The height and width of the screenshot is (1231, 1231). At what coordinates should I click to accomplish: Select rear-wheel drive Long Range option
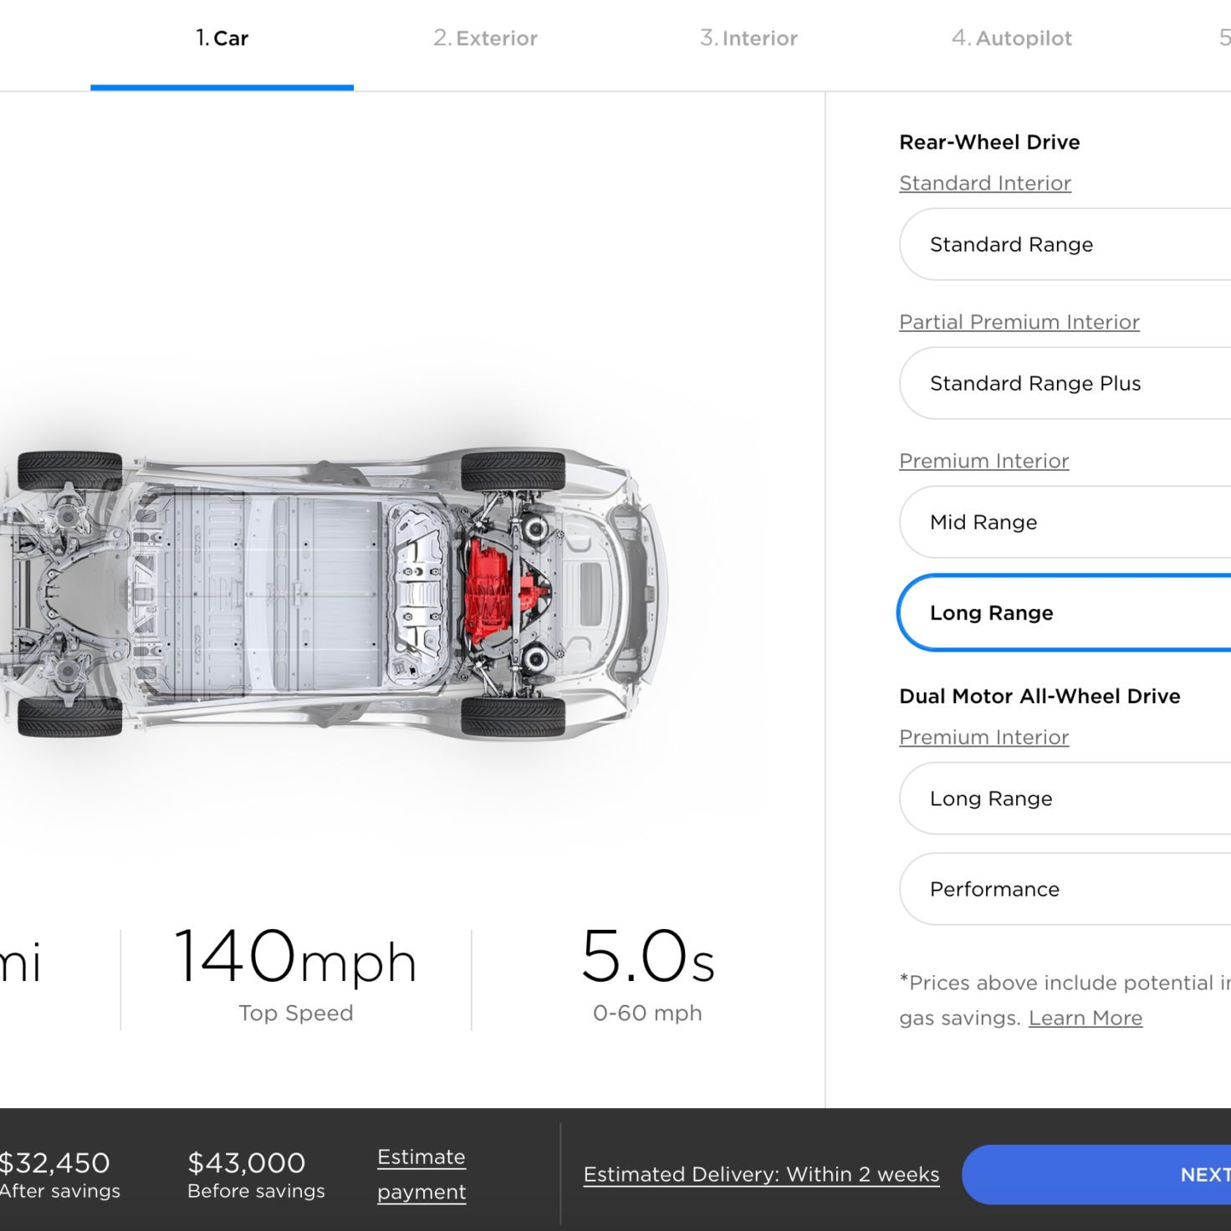click(1065, 612)
